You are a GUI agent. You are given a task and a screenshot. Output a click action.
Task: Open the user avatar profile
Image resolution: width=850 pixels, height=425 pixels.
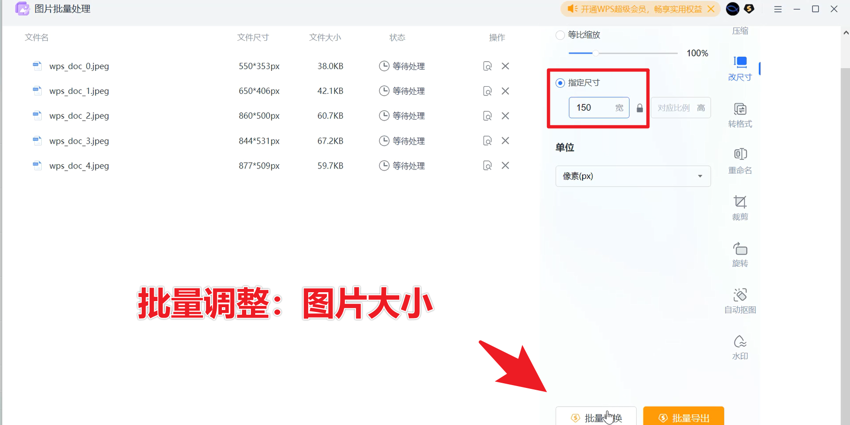point(732,9)
